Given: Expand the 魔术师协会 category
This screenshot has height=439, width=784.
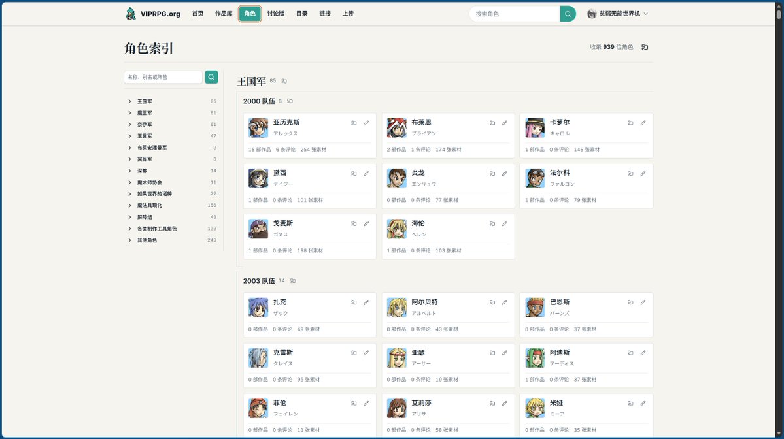Looking at the screenshot, I should coord(129,182).
